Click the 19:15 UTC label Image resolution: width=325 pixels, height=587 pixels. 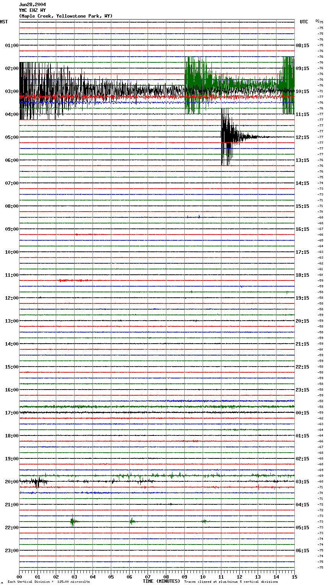pos(302,298)
